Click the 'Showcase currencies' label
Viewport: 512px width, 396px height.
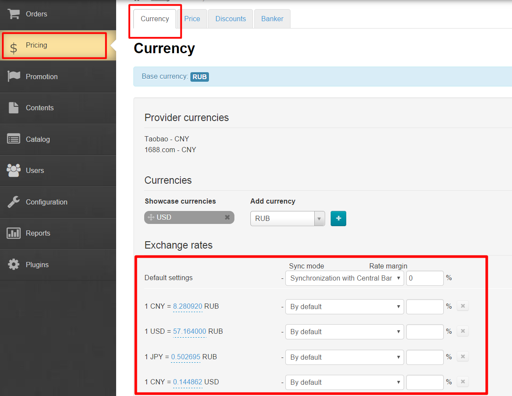point(180,201)
